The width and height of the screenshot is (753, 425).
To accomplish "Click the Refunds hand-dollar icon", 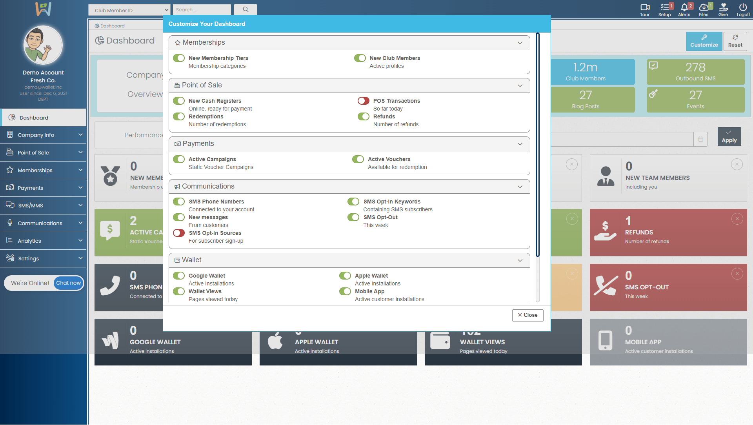I will 606,231.
